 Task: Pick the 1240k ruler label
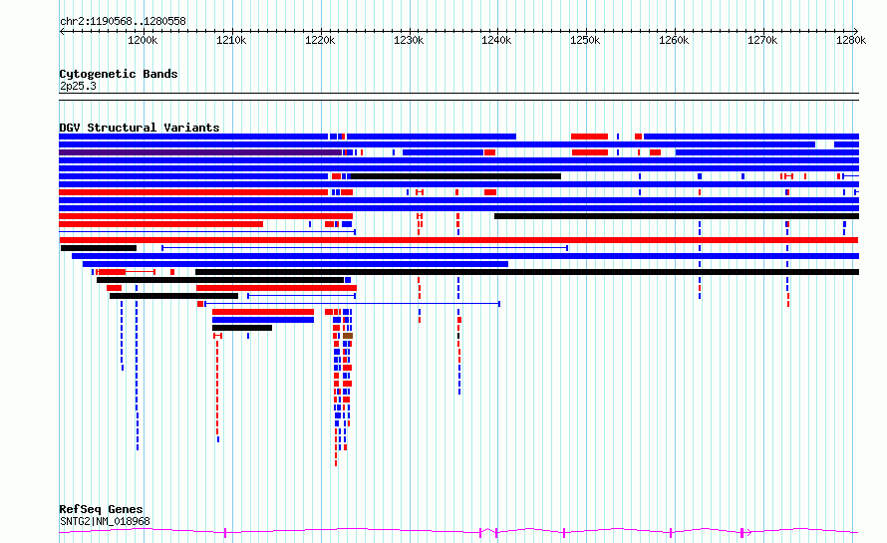pos(496,40)
